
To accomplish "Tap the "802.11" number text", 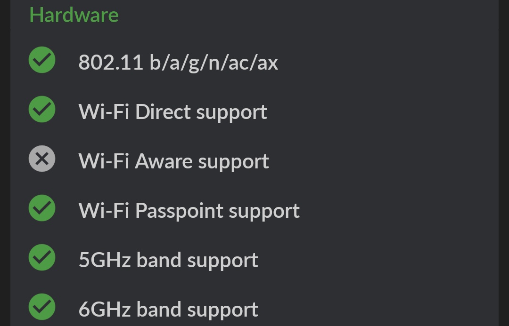I will click(111, 63).
